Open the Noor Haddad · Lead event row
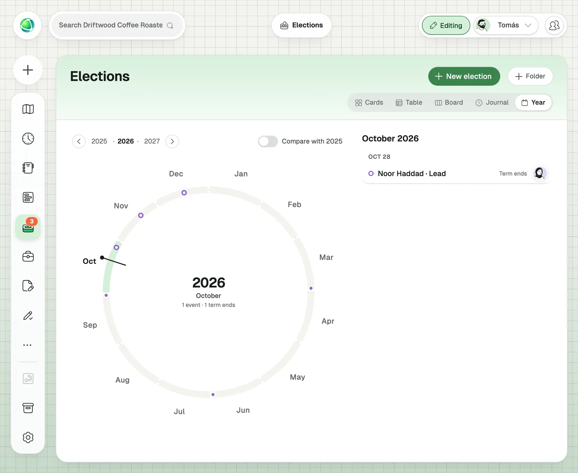The image size is (578, 473). (457, 174)
